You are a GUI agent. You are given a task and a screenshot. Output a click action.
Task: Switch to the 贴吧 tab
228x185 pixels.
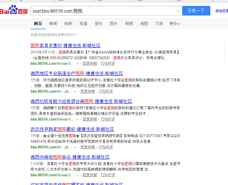click(x=68, y=24)
